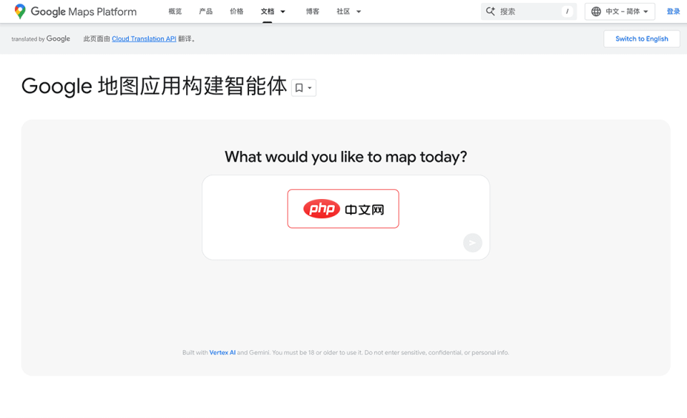687x418 pixels.
Task: Click the search magnifier sparkle icon
Action: pyautogui.click(x=490, y=11)
